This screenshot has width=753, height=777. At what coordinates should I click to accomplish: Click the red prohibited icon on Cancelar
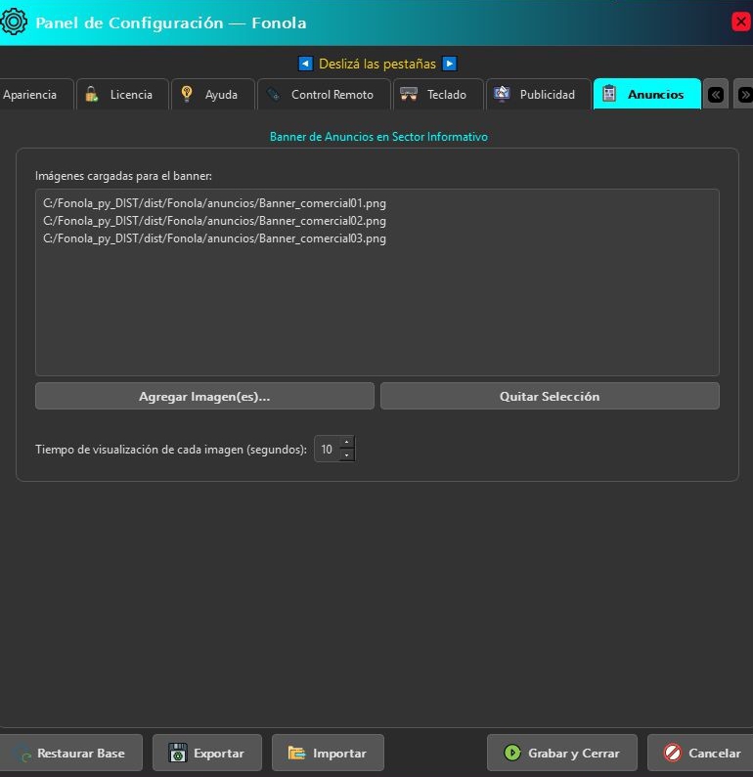[672, 753]
